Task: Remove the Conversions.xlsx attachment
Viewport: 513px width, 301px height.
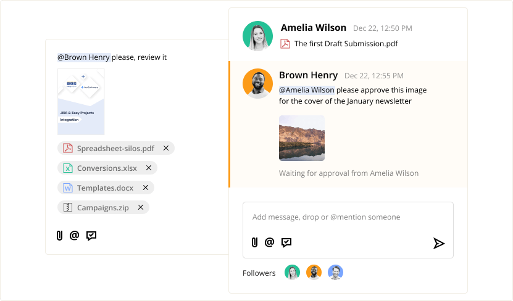Action: pos(149,168)
